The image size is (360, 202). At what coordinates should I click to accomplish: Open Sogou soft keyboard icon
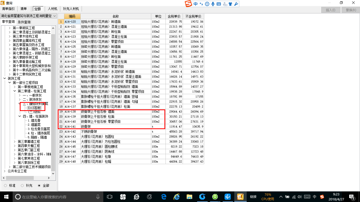tap(219, 4)
